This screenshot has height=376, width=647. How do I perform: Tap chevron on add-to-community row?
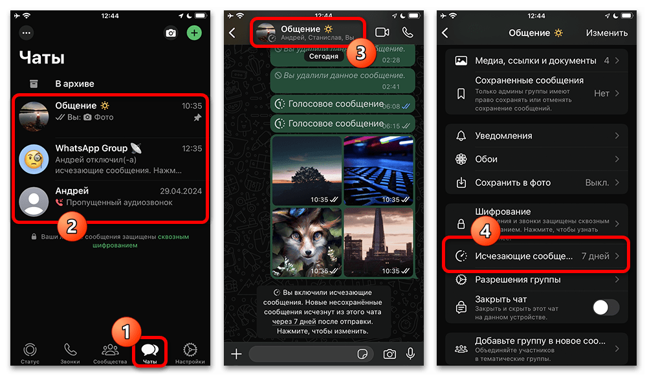[617, 349]
